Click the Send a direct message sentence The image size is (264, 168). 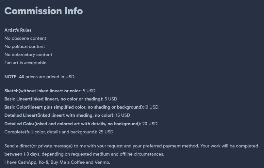tap(131, 146)
